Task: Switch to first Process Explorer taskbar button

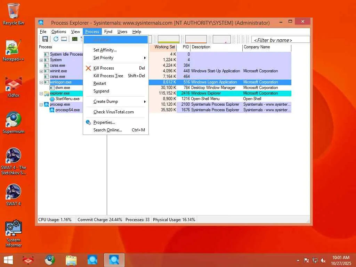Action: [x=92, y=260]
